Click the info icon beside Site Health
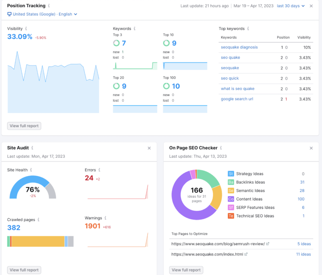The width and height of the screenshot is (322, 275). (31, 170)
